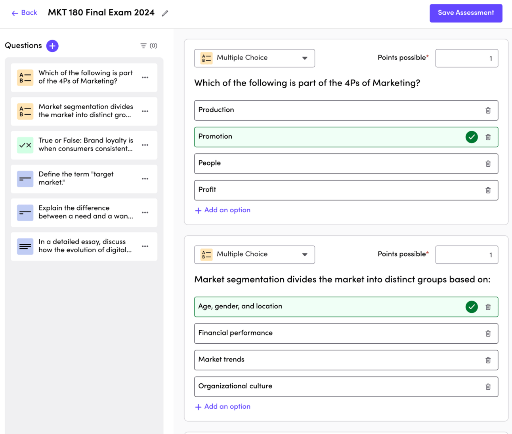Delete the Market trends option
Viewport: 512px width, 434px height.
(488, 360)
